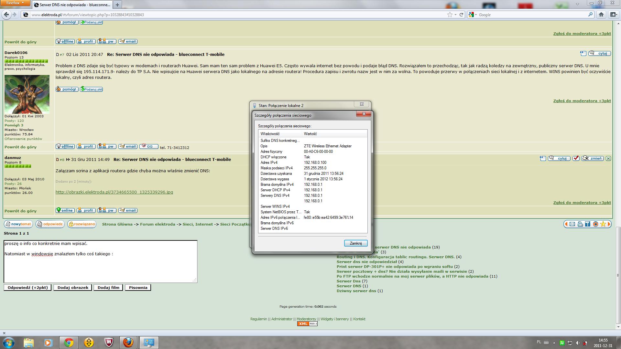Open the Regulamin footer link
621x349 pixels.
[x=259, y=319]
